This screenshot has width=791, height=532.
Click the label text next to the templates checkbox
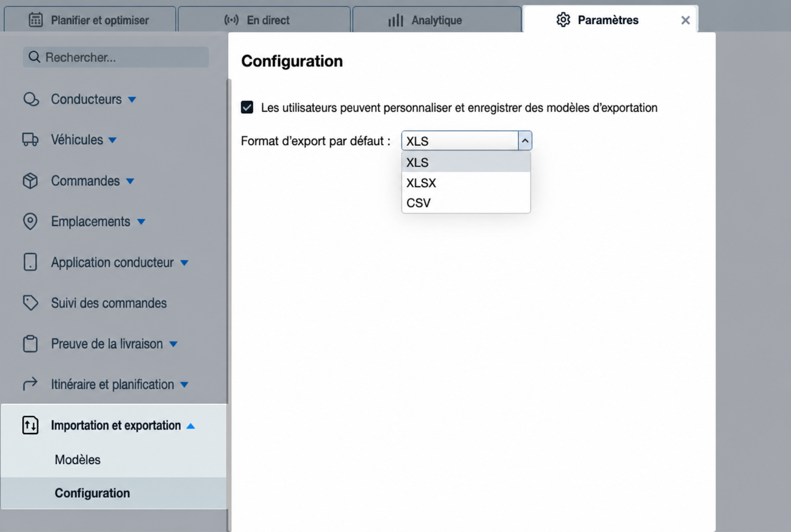pyautogui.click(x=459, y=107)
